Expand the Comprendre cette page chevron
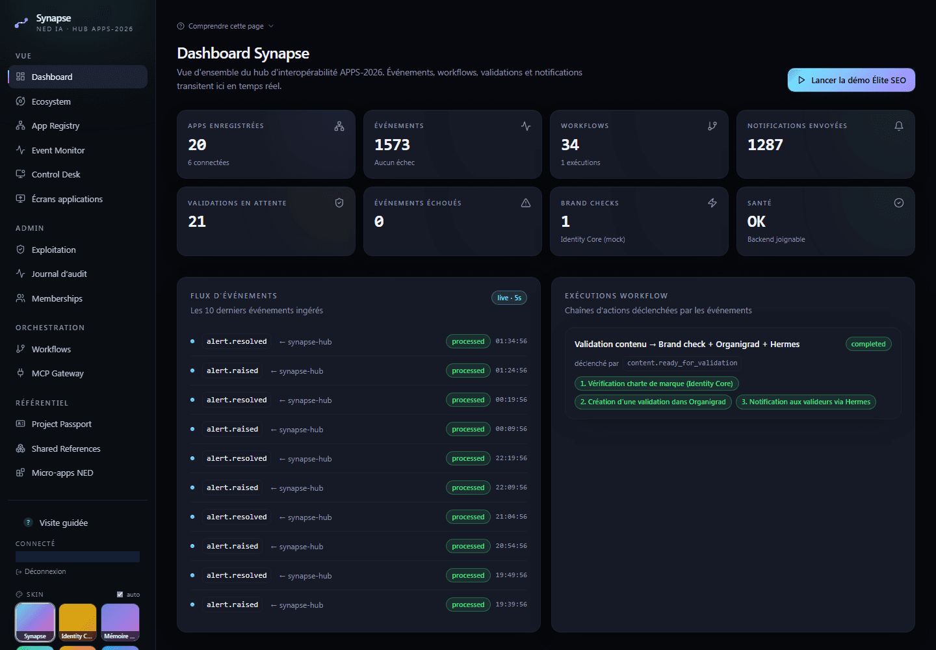This screenshot has width=936, height=650. tap(271, 26)
